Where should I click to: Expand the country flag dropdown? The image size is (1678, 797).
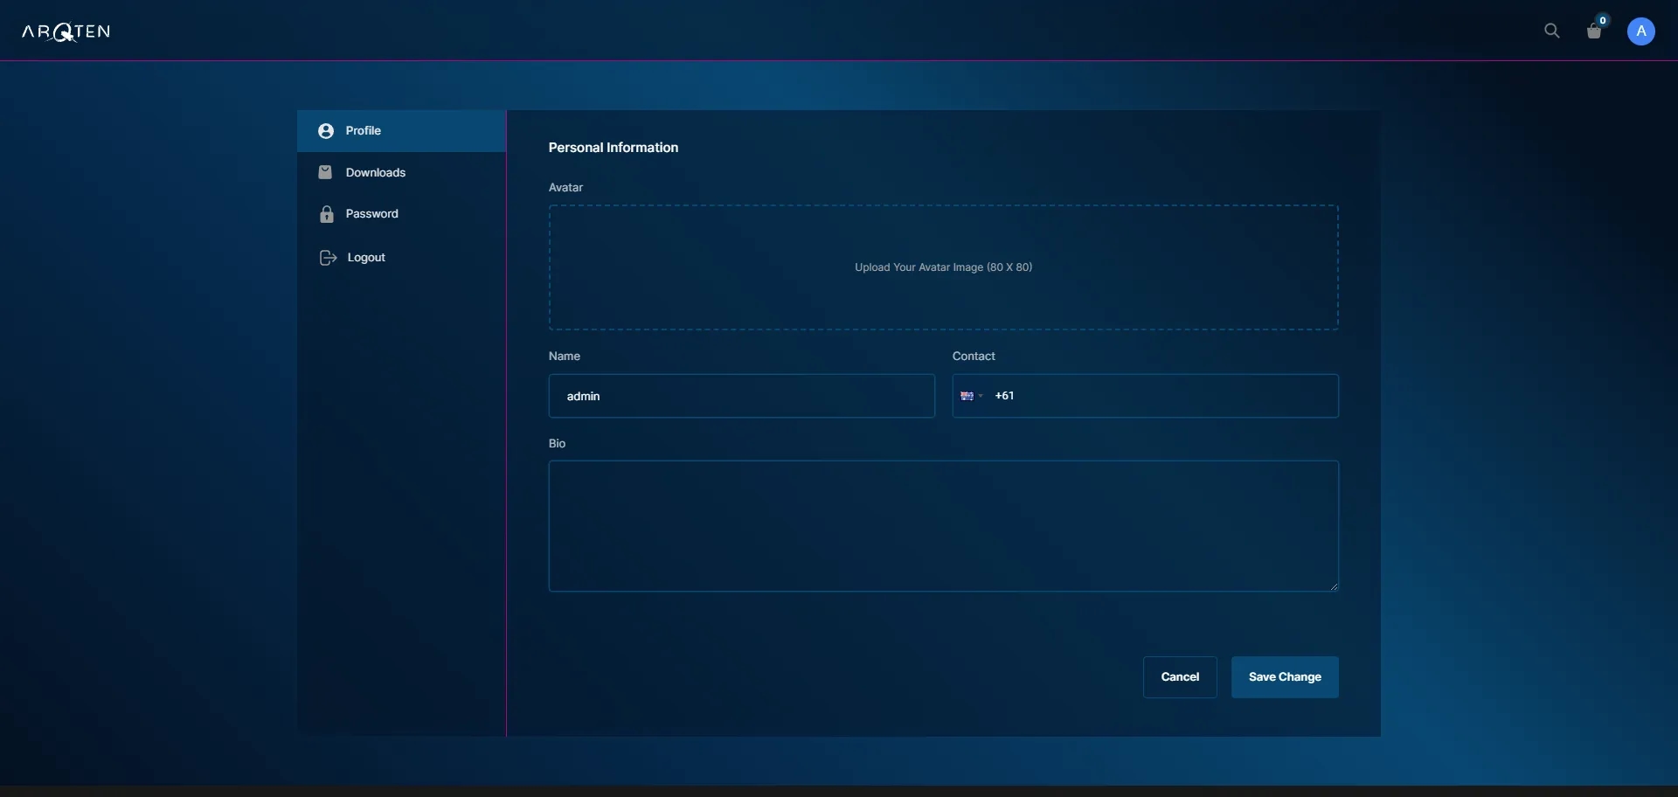pos(971,396)
